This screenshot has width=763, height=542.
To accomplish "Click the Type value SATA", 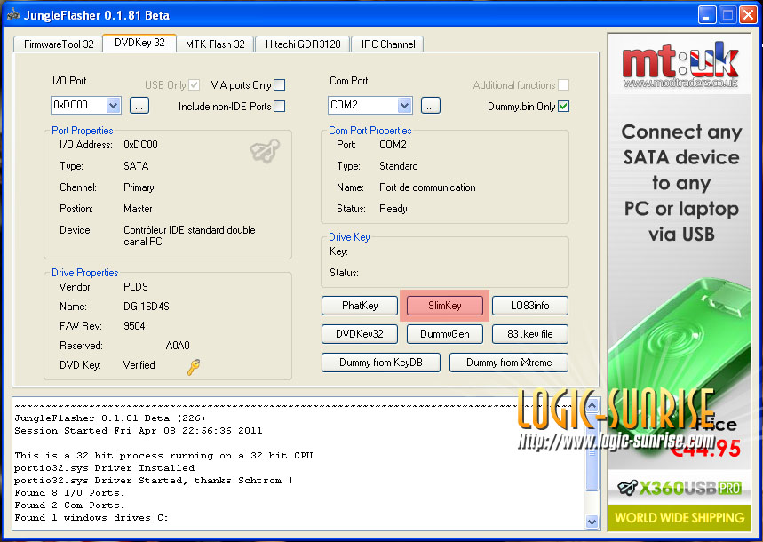I will click(x=136, y=166).
